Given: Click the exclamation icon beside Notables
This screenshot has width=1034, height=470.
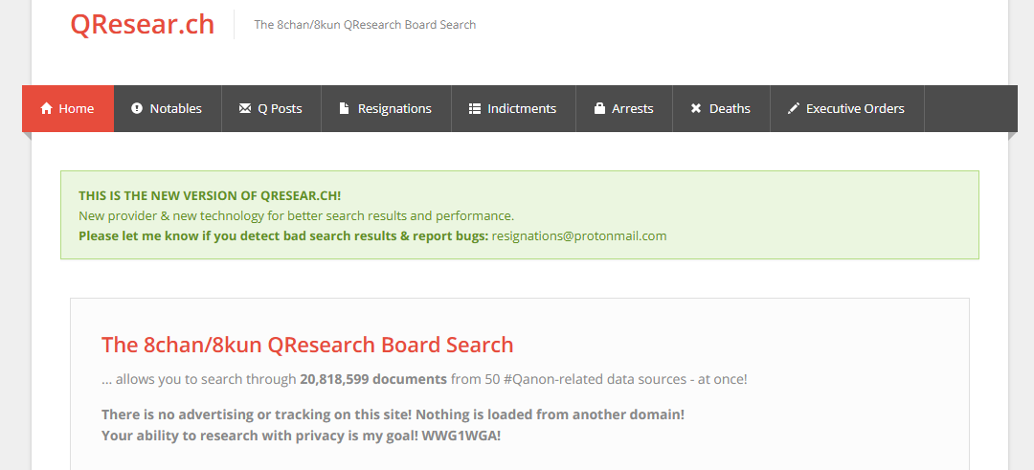Looking at the screenshot, I should [x=137, y=109].
